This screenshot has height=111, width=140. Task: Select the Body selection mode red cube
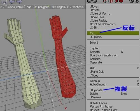(121, 1)
